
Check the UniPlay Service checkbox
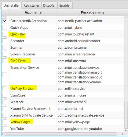[x=5, y=89]
